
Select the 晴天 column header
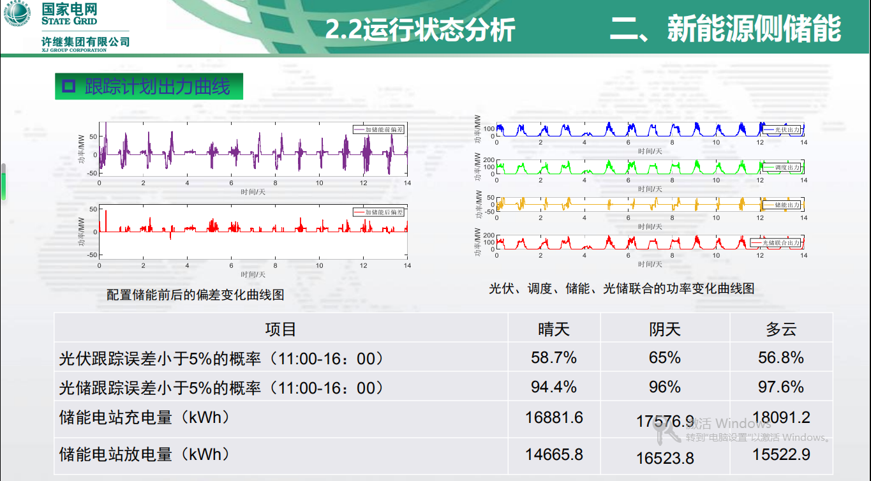553,329
